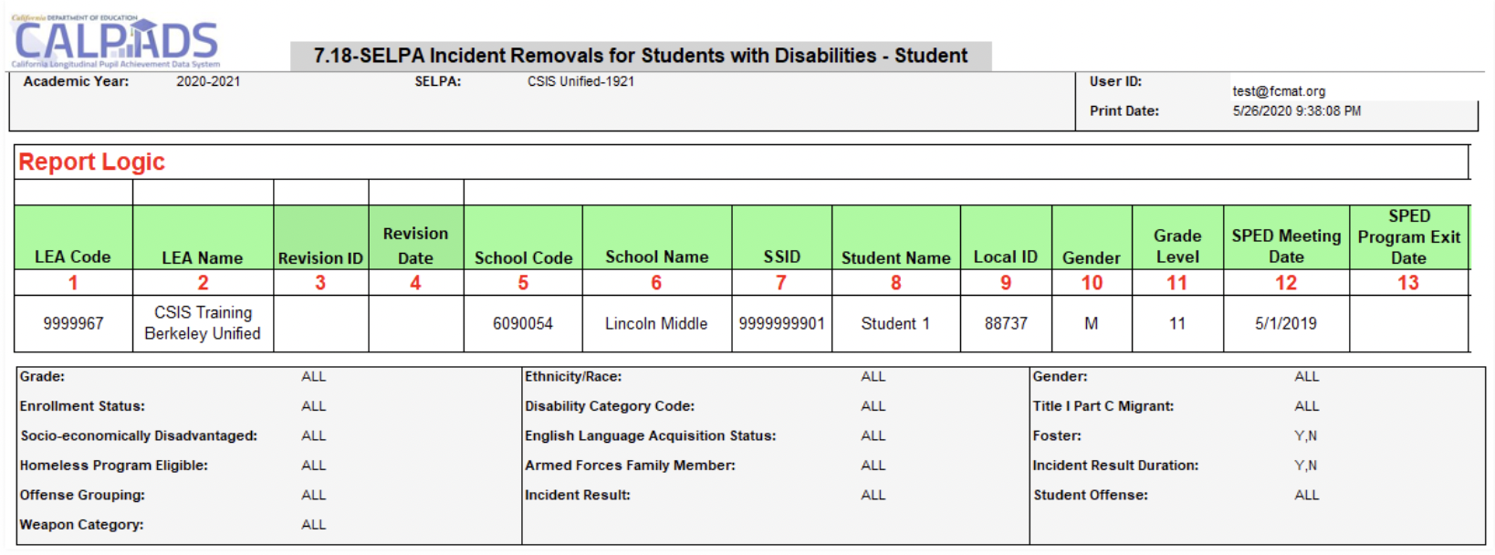Click the Armed Forces Family Member label
Screen dimensions: 1495x555
[630, 466]
